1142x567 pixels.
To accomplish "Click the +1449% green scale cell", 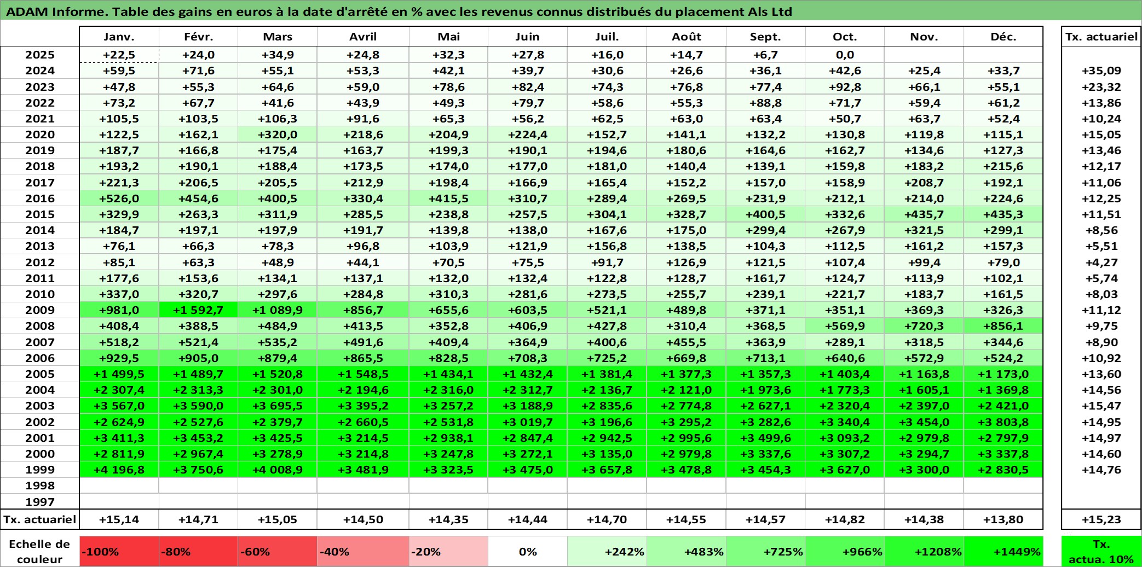I will 1003,551.
